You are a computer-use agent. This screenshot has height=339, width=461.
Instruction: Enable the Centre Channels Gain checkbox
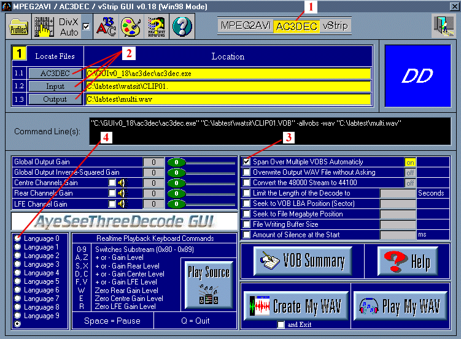click(x=112, y=183)
